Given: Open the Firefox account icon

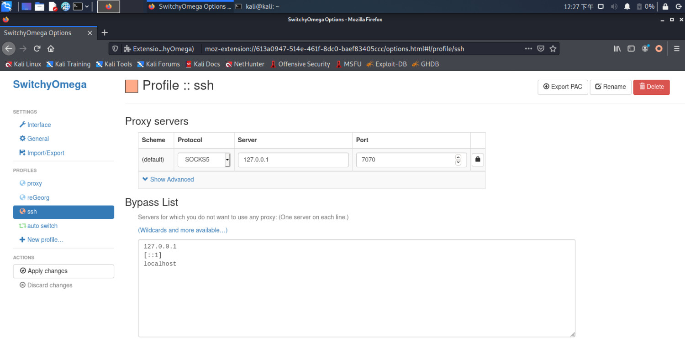Looking at the screenshot, I should pos(645,48).
